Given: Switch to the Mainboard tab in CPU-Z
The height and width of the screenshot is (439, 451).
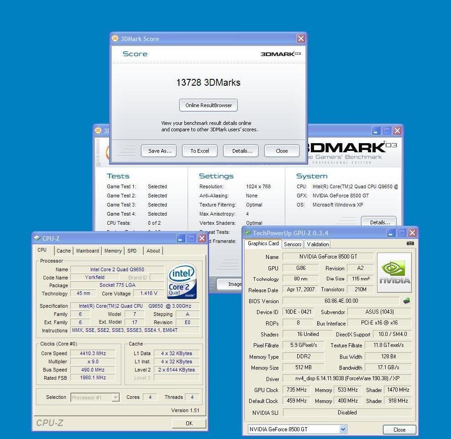Looking at the screenshot, I should [88, 251].
